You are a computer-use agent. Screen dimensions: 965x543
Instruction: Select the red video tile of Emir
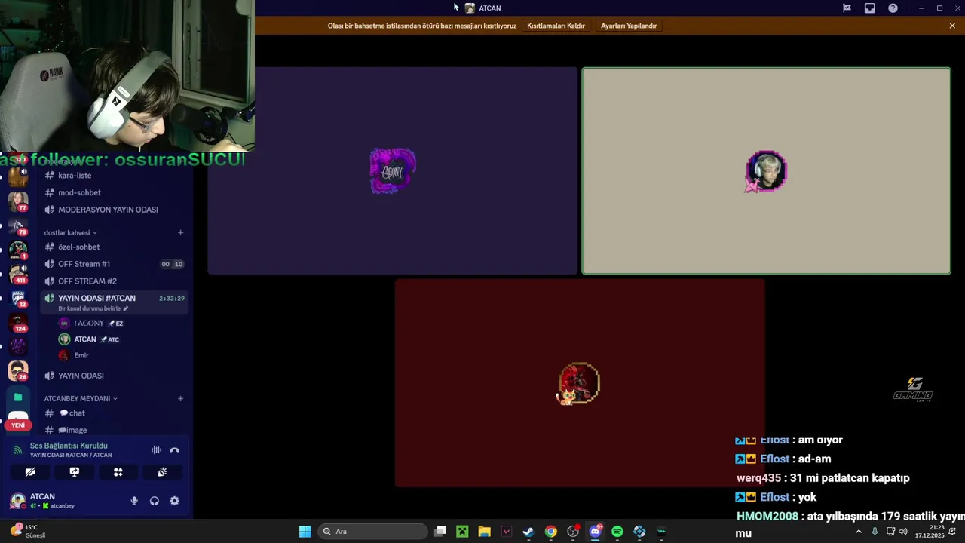pos(580,383)
